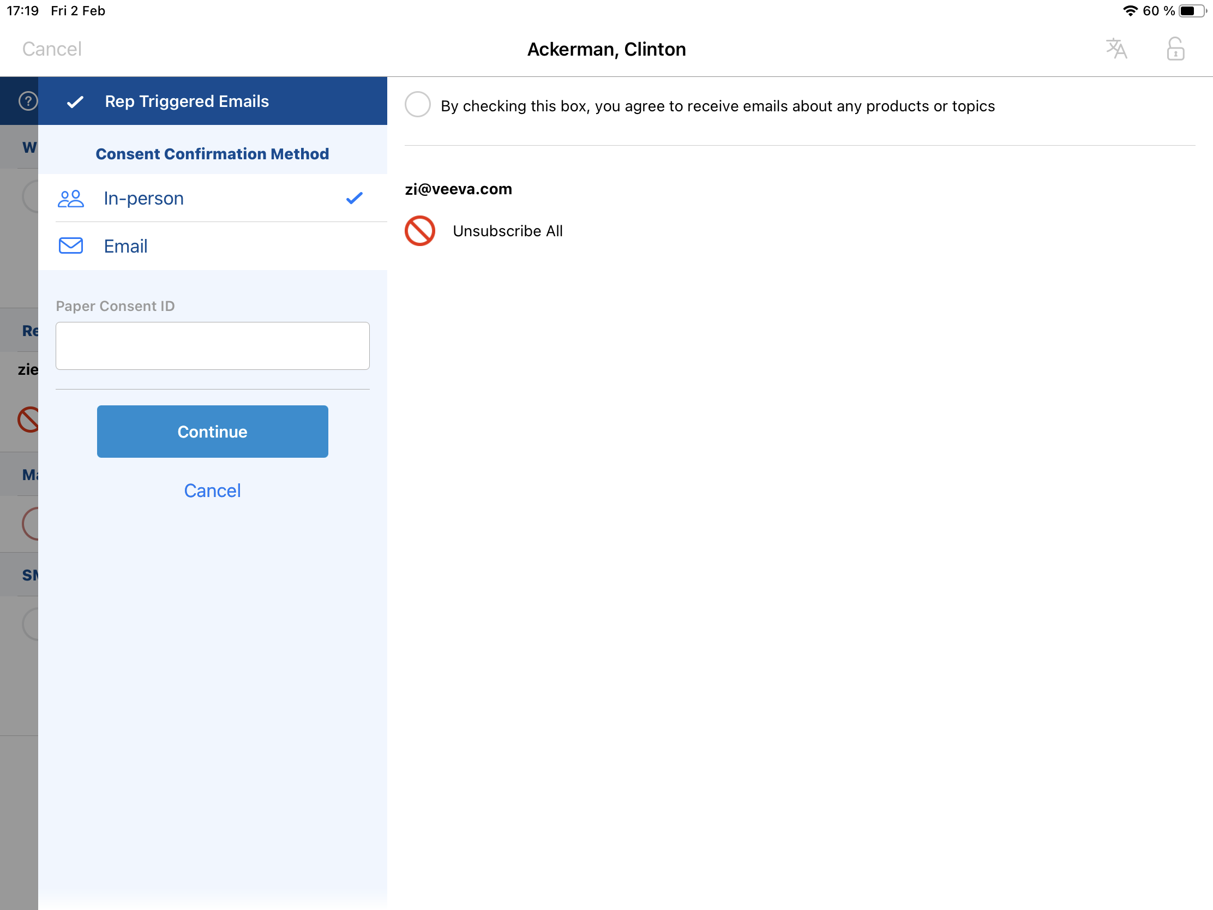Tap the Email envelope icon

71,246
